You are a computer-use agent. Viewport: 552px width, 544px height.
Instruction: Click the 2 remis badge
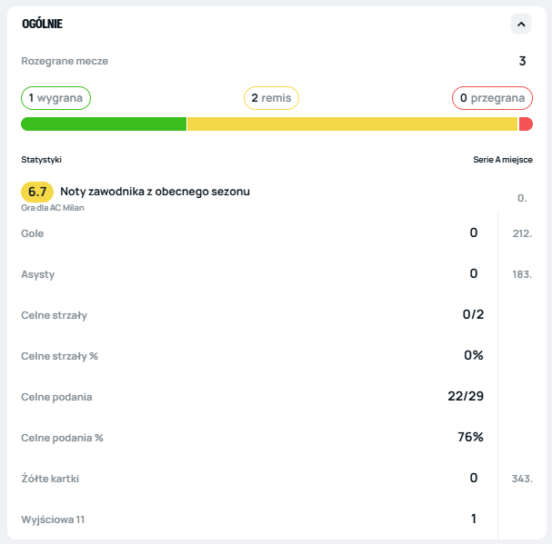click(271, 98)
